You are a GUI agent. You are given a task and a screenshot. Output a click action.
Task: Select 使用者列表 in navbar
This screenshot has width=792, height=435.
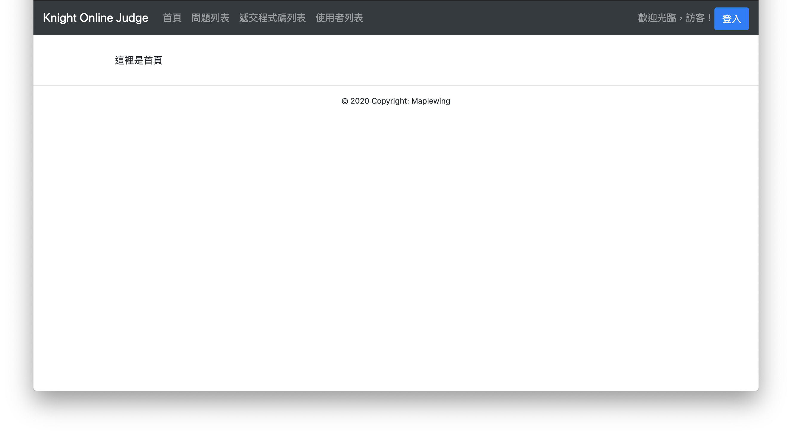(339, 18)
